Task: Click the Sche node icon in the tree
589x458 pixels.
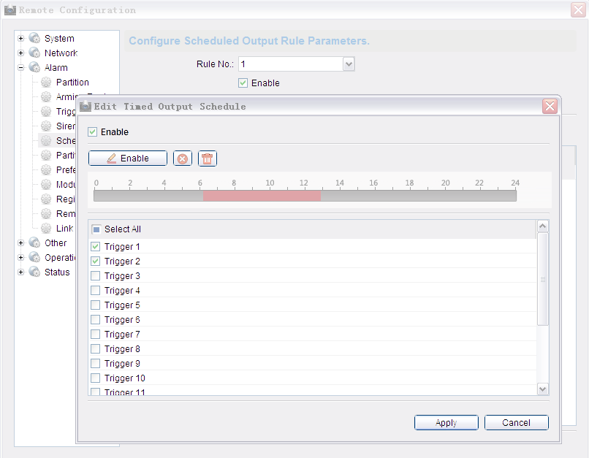Action: click(46, 141)
